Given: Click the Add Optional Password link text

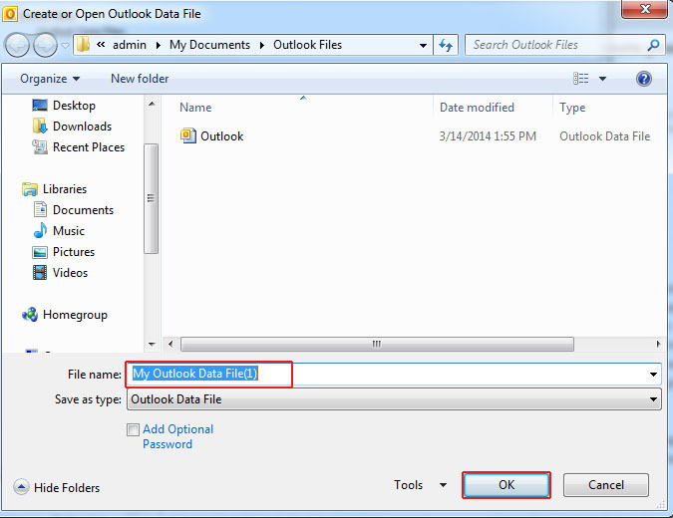Looking at the screenshot, I should point(177,436).
